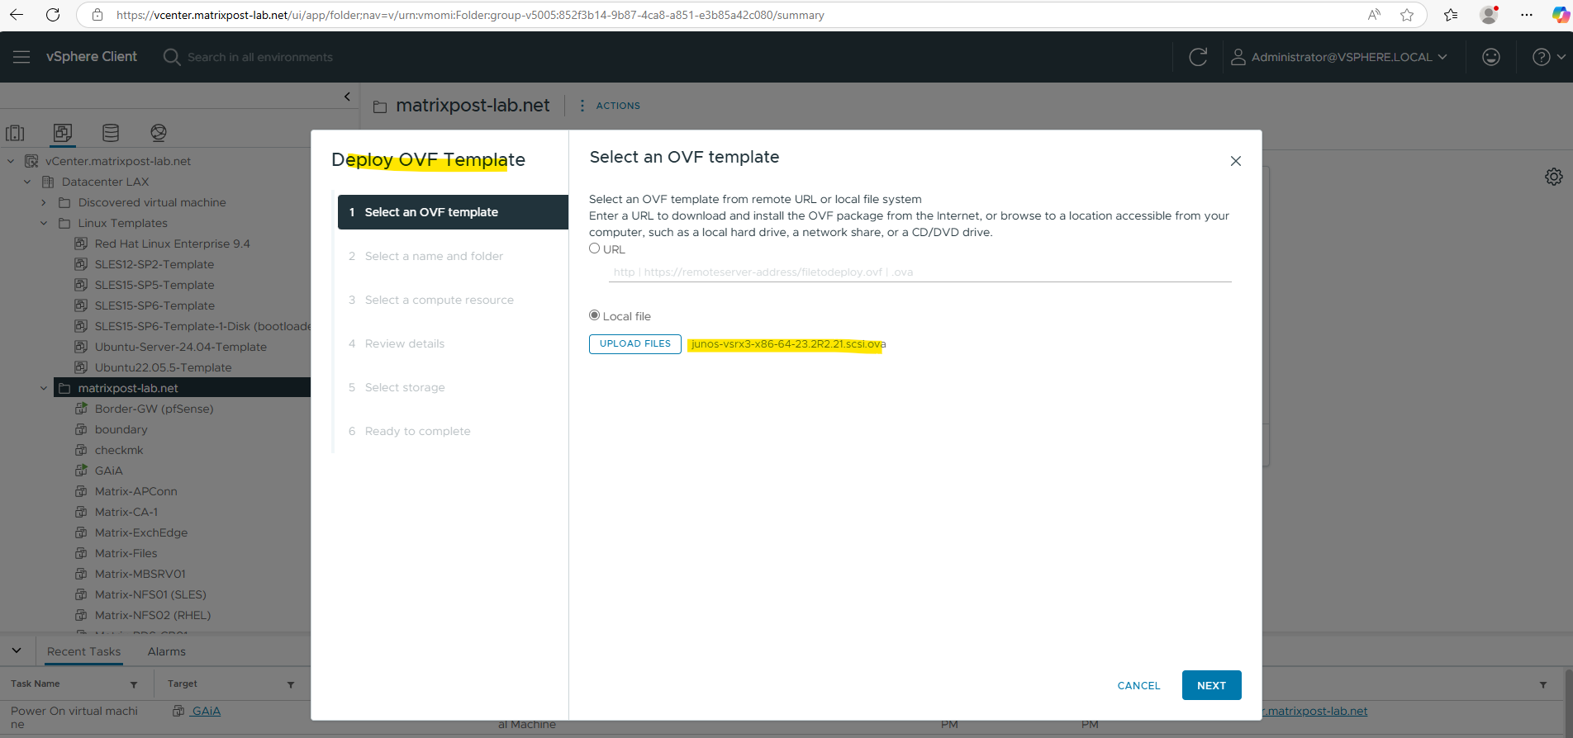Collapse matrixpost-lab.net folder in tree
The width and height of the screenshot is (1573, 738).
pyautogui.click(x=44, y=388)
